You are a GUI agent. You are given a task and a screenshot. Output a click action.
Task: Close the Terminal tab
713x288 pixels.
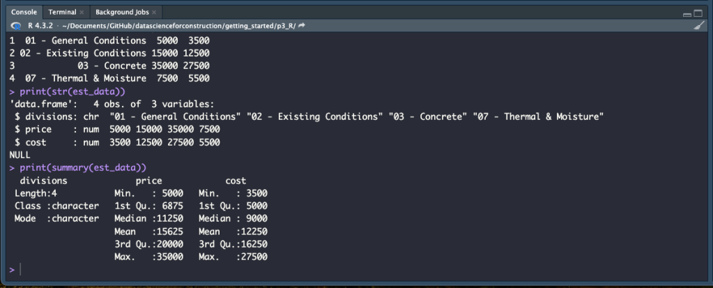click(x=82, y=13)
